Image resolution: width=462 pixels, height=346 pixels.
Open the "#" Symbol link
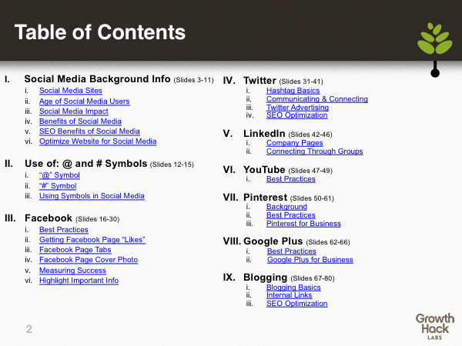pyautogui.click(x=58, y=186)
